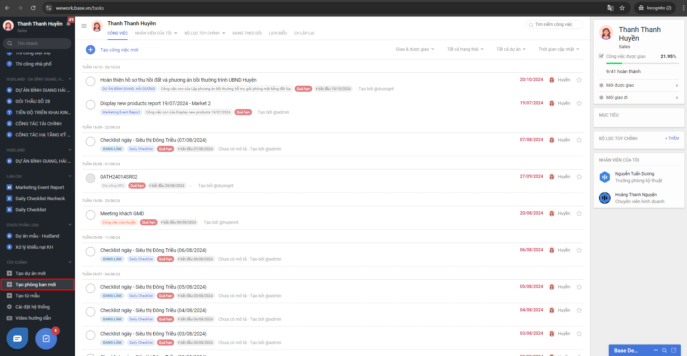
Task: Open the chat bubble button at bottom left
Action: click(17, 338)
